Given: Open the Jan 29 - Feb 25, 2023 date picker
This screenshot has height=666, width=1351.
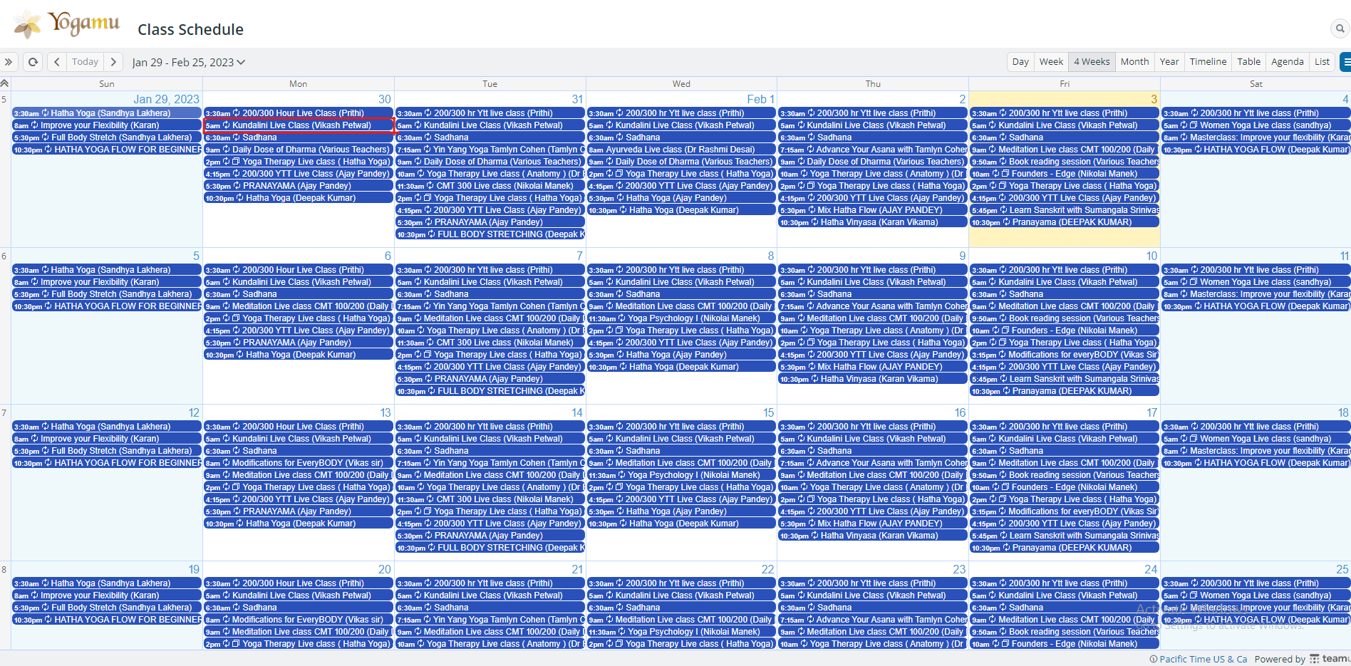Looking at the screenshot, I should pos(189,62).
